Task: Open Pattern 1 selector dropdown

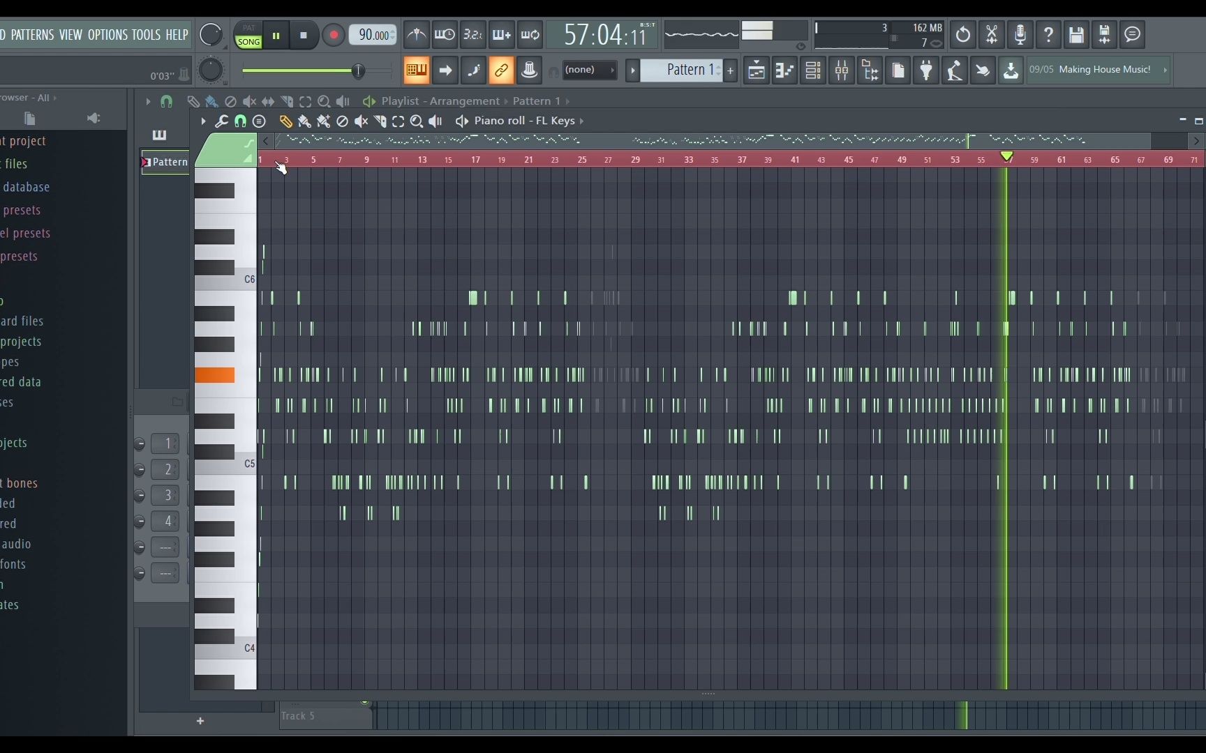Action: [x=682, y=70]
